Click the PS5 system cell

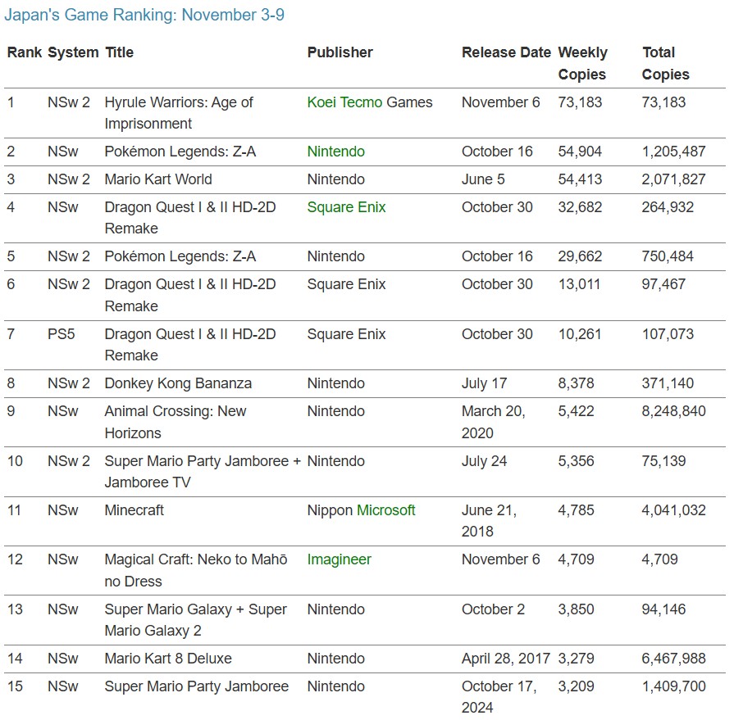click(61, 334)
